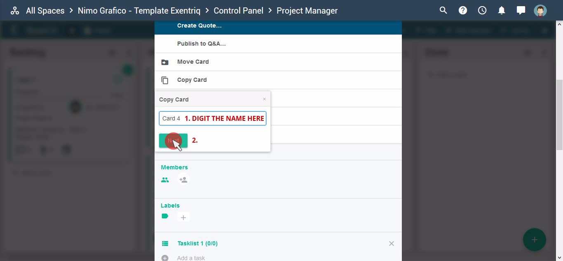Click the add member icon under Members
Image resolution: width=563 pixels, height=261 pixels.
(x=183, y=180)
